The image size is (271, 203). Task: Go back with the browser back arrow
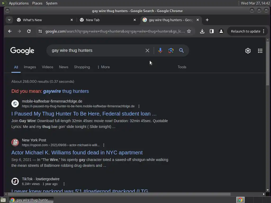[x=10, y=31]
